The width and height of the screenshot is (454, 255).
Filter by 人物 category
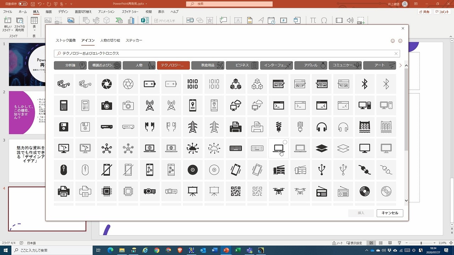point(139,65)
